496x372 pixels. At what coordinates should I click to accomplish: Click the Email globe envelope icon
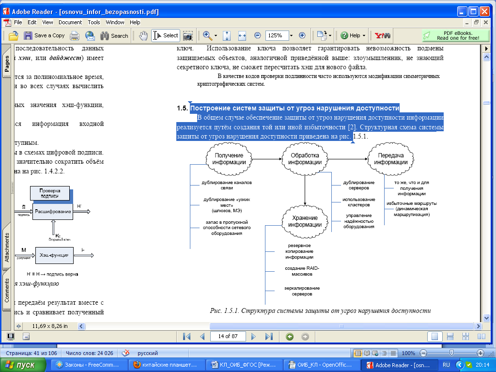(90, 36)
